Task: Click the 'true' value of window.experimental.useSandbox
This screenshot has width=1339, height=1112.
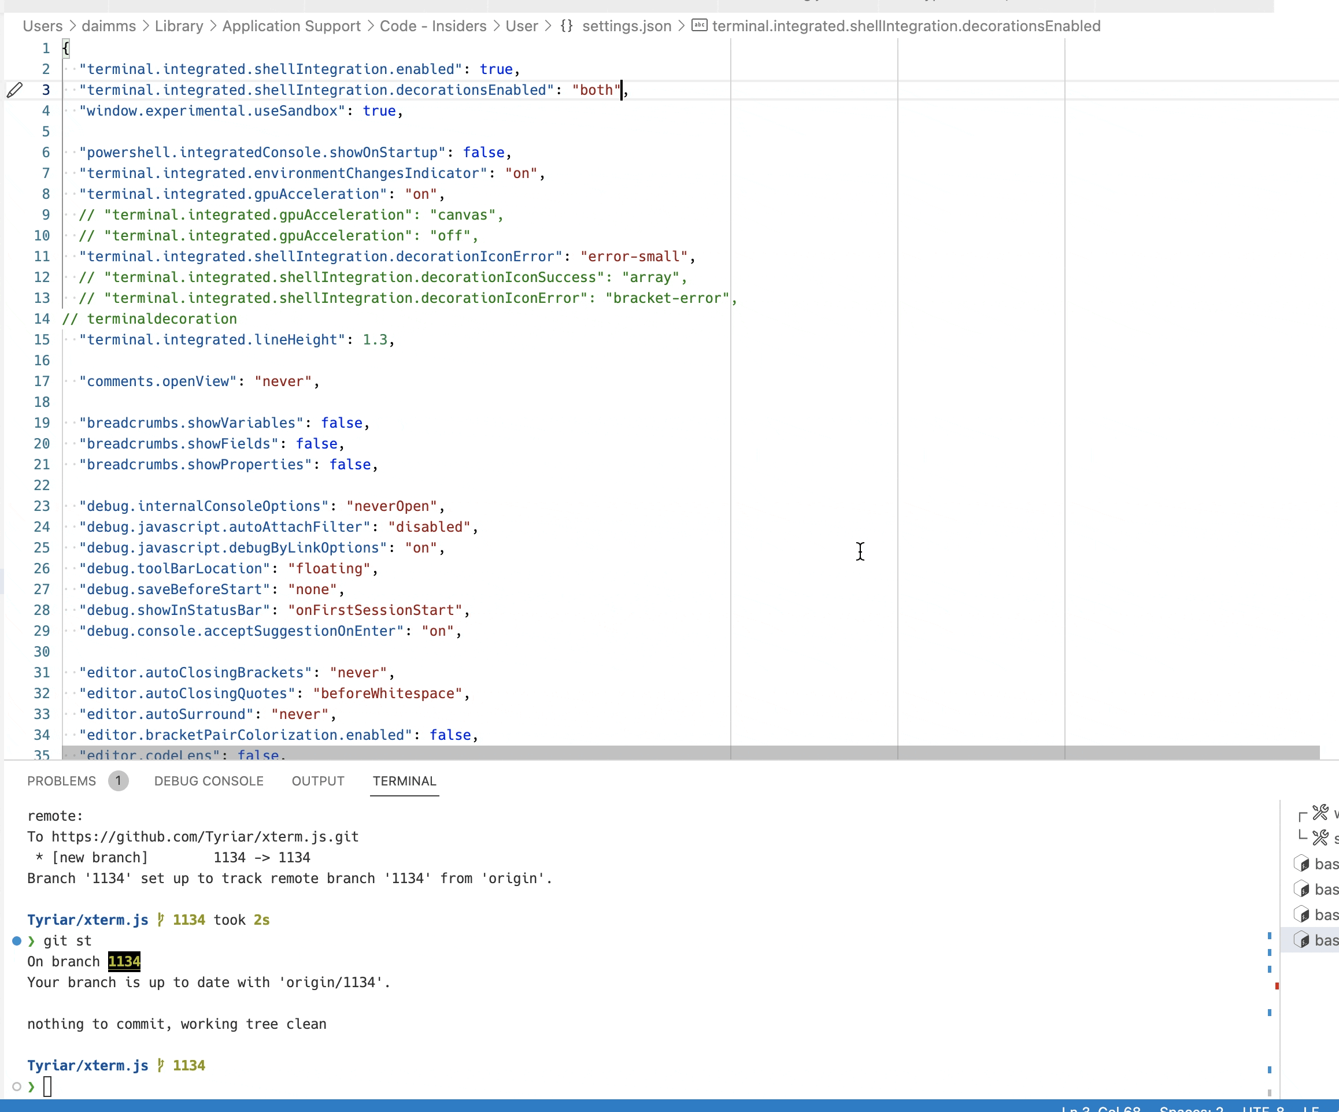Action: [x=379, y=111]
